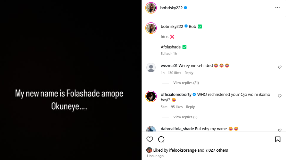The height and width of the screenshot is (160, 286).
Task: Save post with the bookmark icon
Action: tap(278, 139)
